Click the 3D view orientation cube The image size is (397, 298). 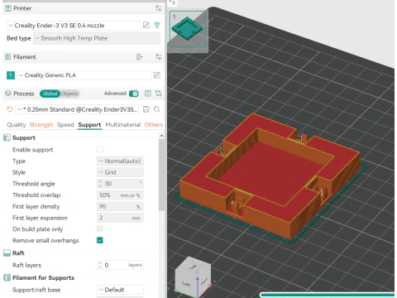194,276
